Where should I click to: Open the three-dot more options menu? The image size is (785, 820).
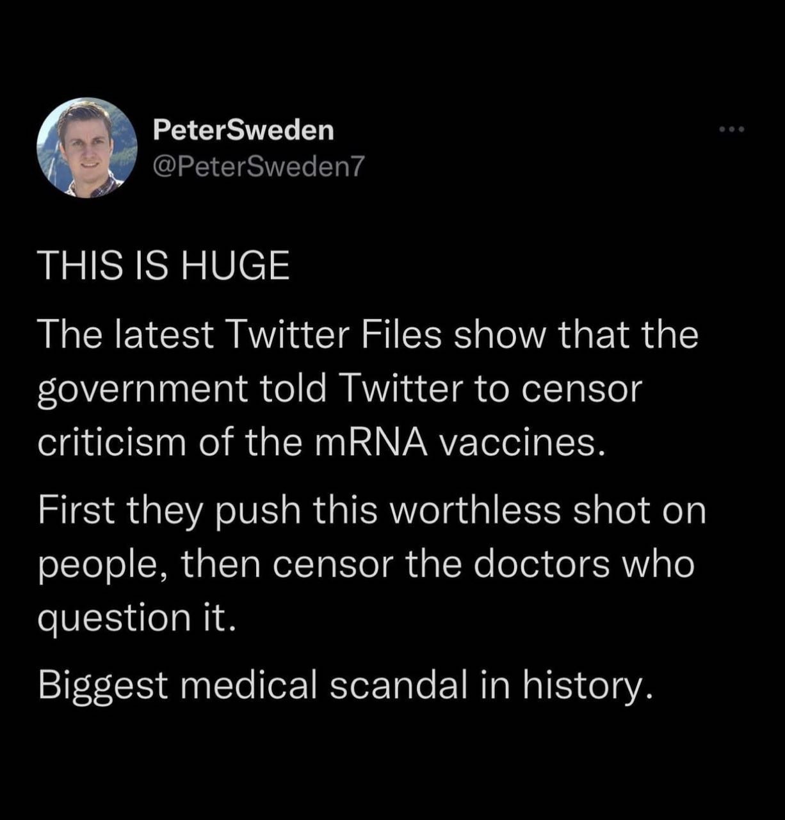click(x=732, y=130)
